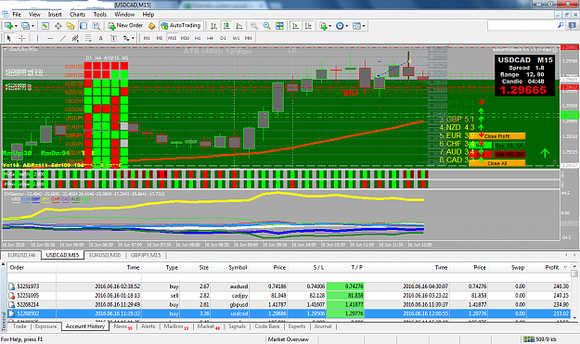Toggle the Terminal window icon
Image resolution: width=580 pixels, height=344 pixels.
(84, 26)
